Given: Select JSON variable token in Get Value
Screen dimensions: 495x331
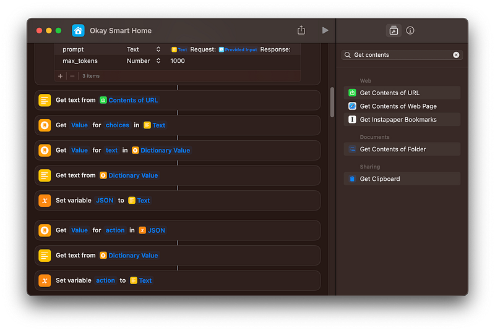Looking at the screenshot, I should 152,230.
